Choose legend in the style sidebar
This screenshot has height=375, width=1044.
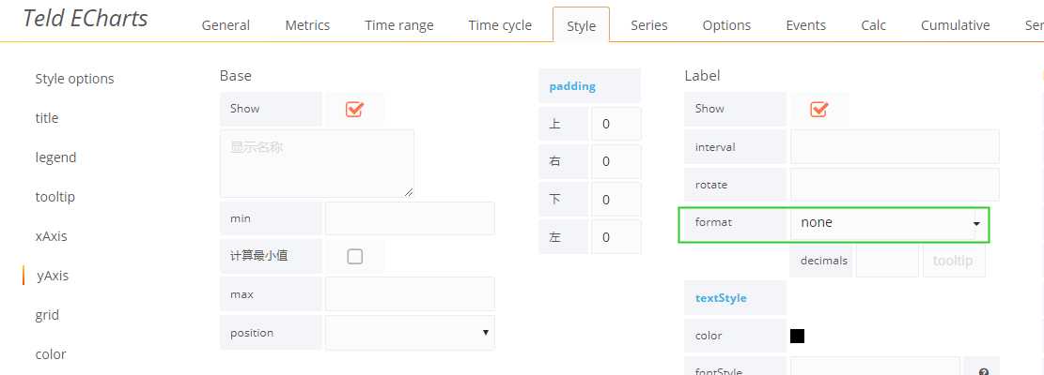pyautogui.click(x=56, y=157)
